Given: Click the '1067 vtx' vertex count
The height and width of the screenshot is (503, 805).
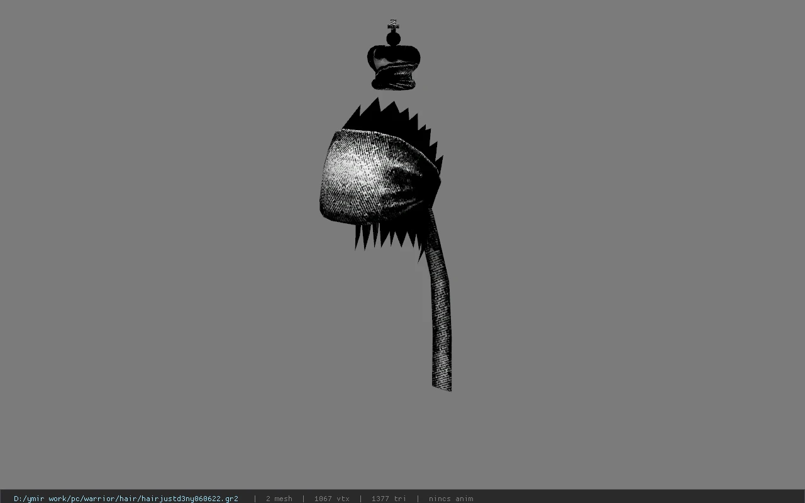Looking at the screenshot, I should click(331, 499).
